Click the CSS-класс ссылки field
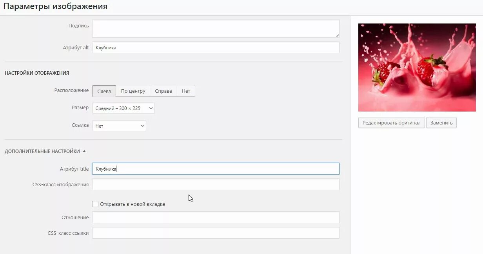 coord(216,233)
